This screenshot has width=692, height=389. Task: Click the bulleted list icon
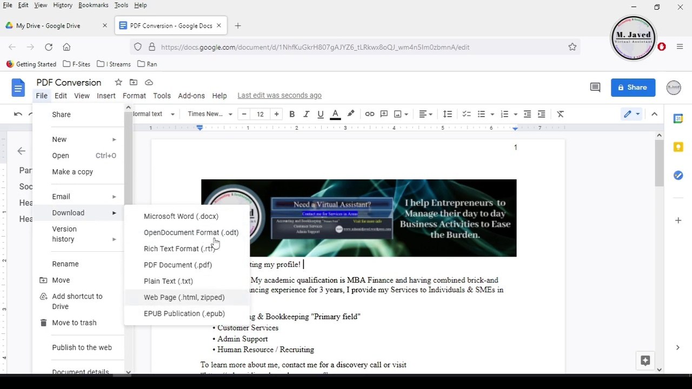(x=481, y=114)
